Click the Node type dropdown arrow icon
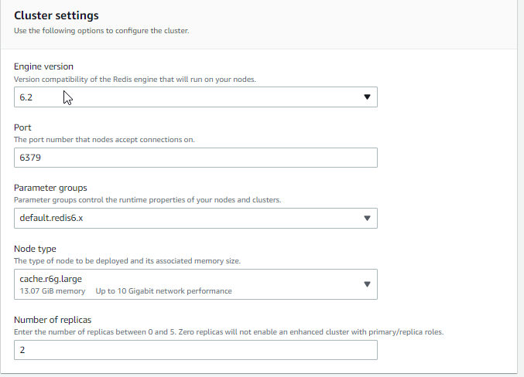 (367, 284)
